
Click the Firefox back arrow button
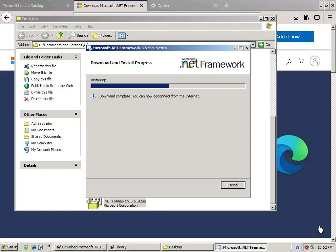tap(7, 18)
